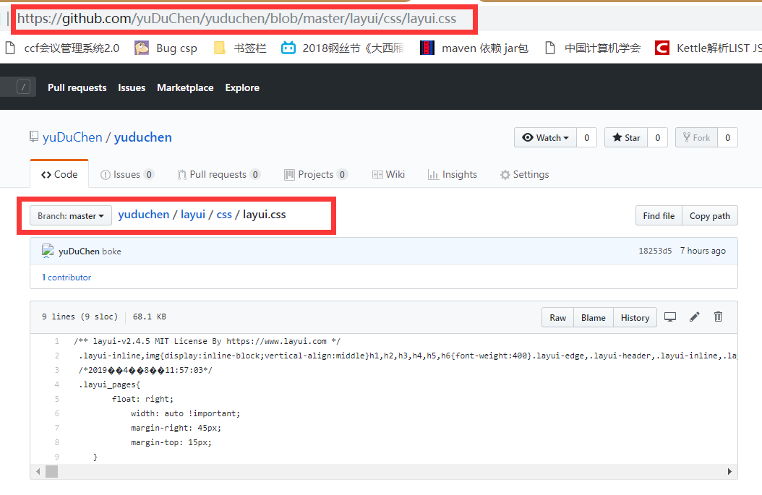Click horizontal scrollbar right arrow

click(729, 471)
